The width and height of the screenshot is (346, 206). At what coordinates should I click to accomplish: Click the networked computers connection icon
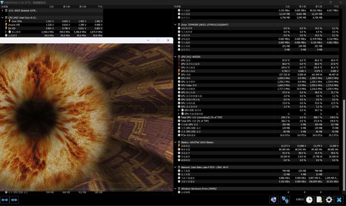pyautogui.click(x=285, y=200)
